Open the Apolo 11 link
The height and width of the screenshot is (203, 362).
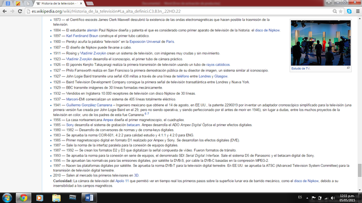coord(122,181)
